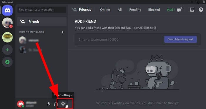
Task: Switch to the Pending tab
Action: [x=135, y=10]
